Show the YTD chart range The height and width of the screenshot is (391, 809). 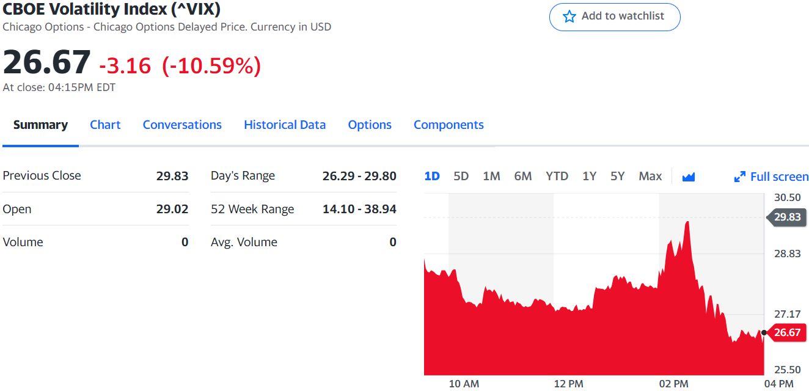(557, 176)
